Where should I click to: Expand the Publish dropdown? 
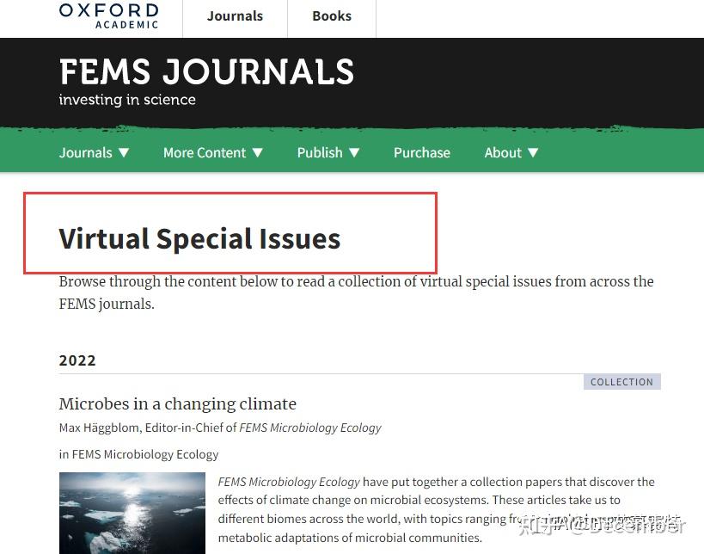click(x=320, y=152)
